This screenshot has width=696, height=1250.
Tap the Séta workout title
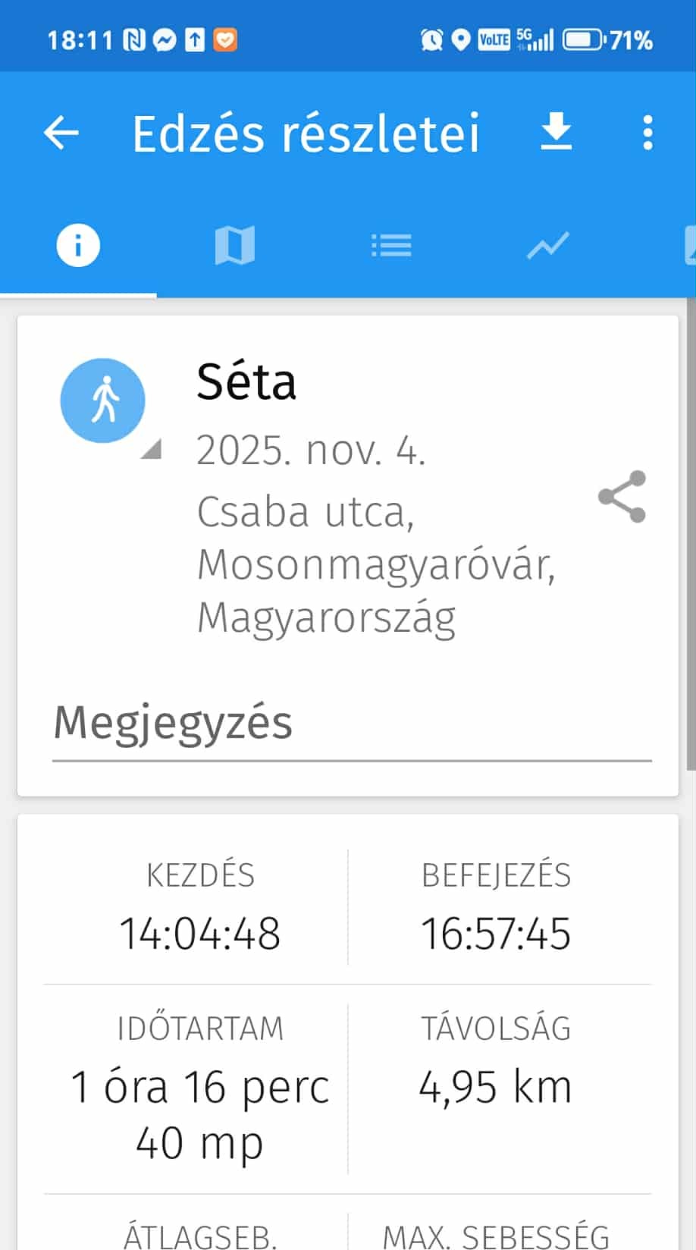coord(246,382)
